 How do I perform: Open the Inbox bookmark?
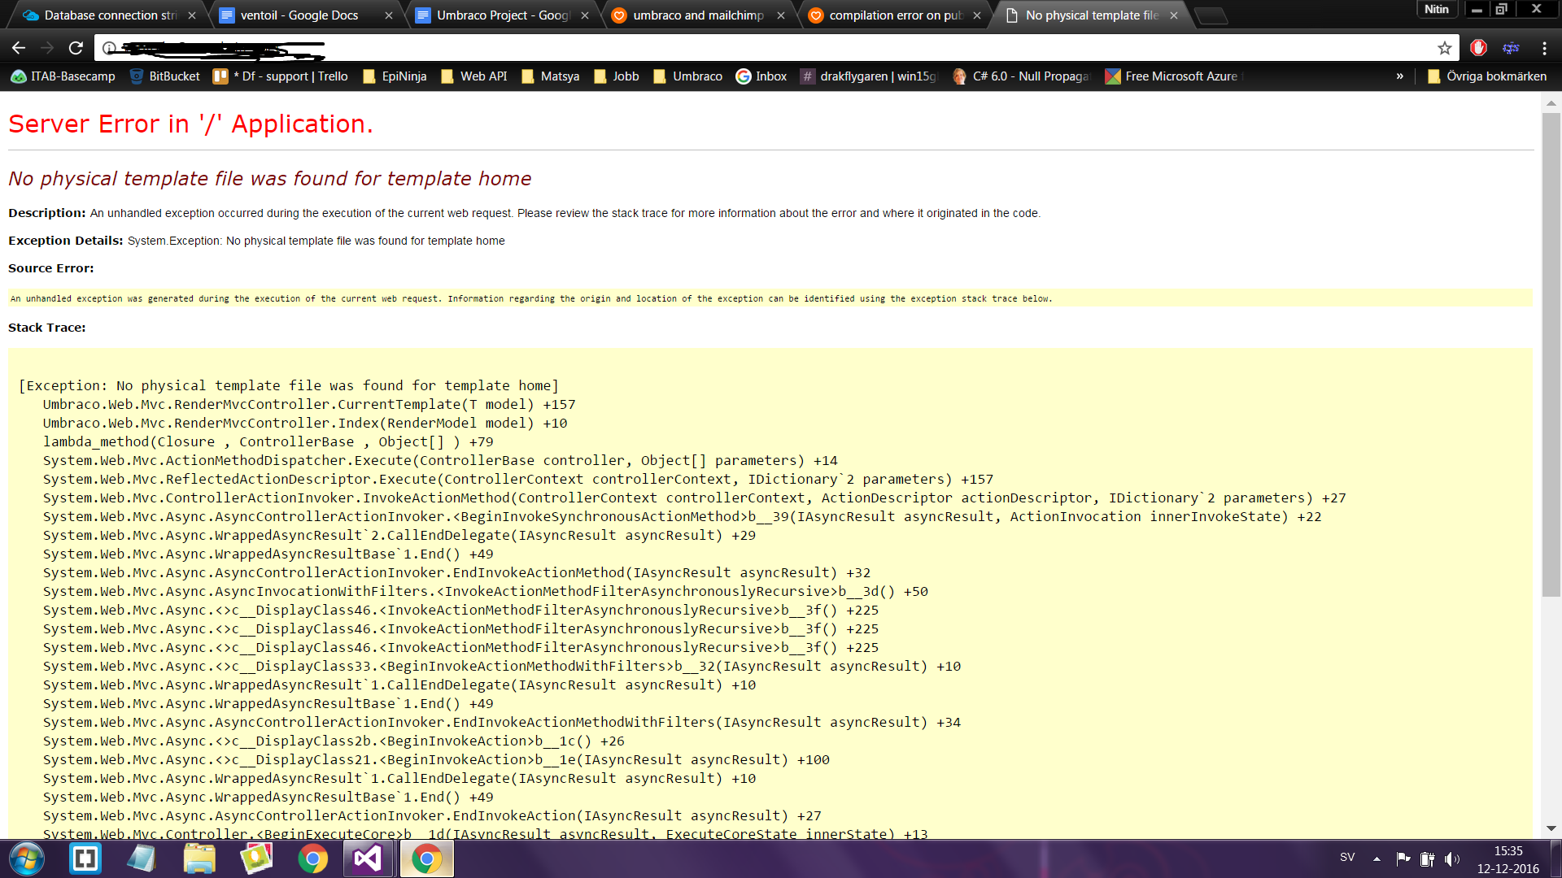click(x=761, y=76)
